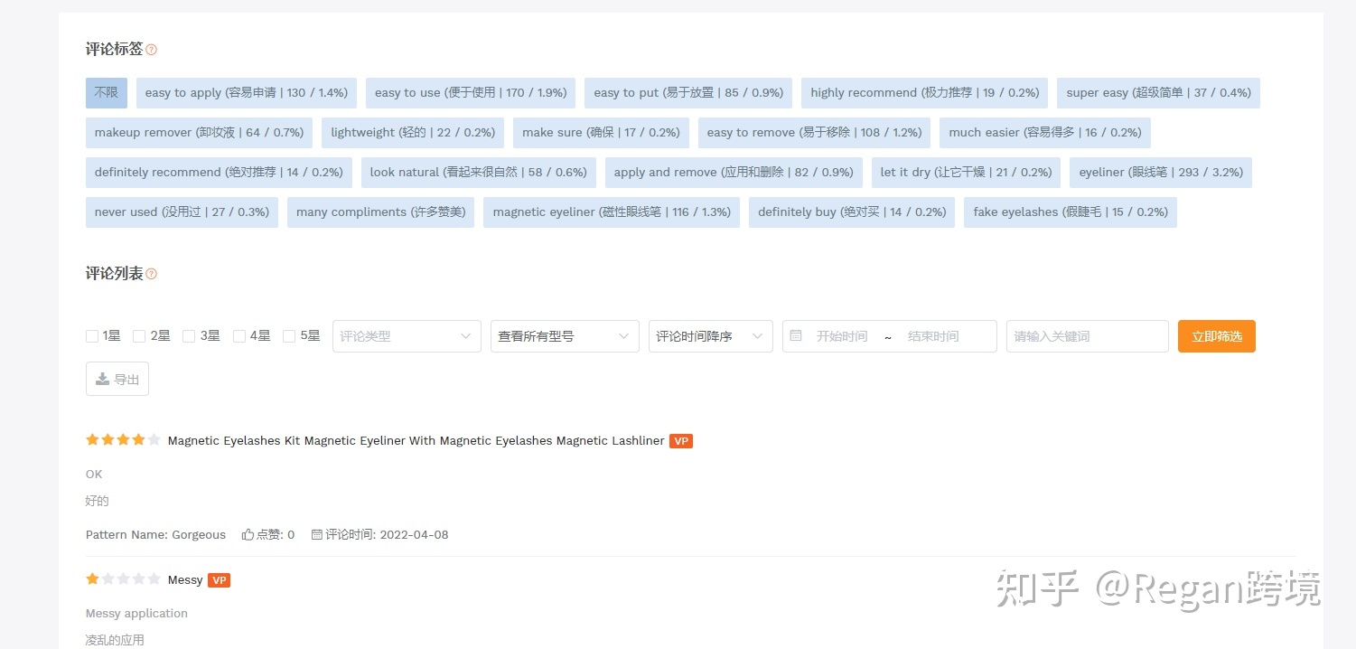1356x649 pixels.
Task: Select the 'highly recommend' tag
Action: coord(925,93)
